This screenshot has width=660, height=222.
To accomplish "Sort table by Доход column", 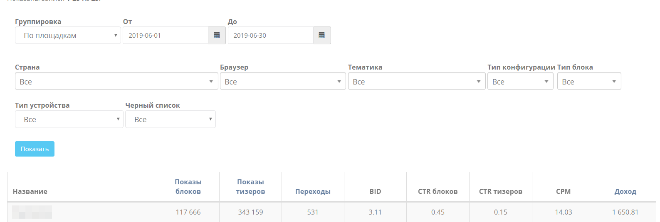I will (625, 191).
